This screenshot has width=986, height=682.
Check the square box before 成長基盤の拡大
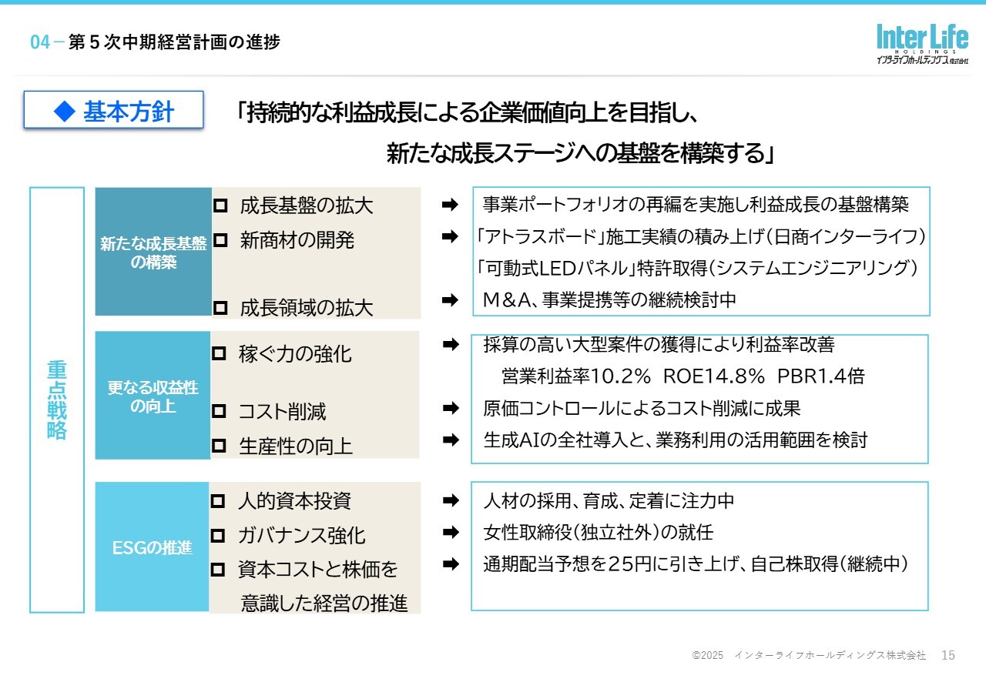[x=220, y=206]
